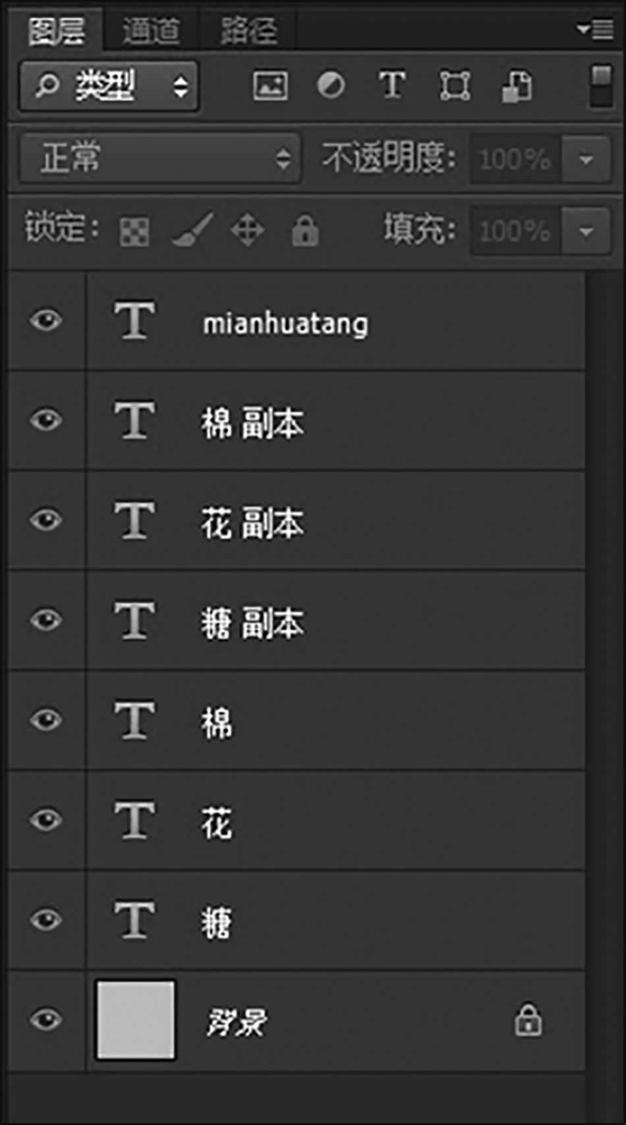Filter layers by text type
Viewport: 626px width, 1125px height.
[392, 86]
